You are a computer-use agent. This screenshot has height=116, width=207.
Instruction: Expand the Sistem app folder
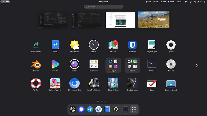[x=132, y=65]
